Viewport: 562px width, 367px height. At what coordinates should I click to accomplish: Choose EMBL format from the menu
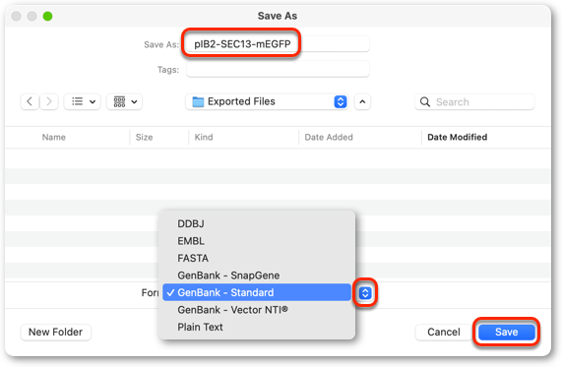(x=257, y=241)
